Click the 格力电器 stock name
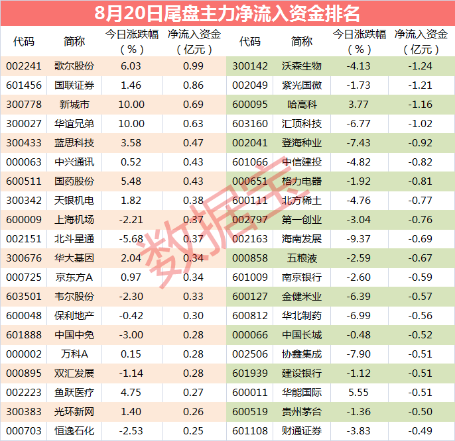This screenshot has height=441, width=455. [x=302, y=181]
